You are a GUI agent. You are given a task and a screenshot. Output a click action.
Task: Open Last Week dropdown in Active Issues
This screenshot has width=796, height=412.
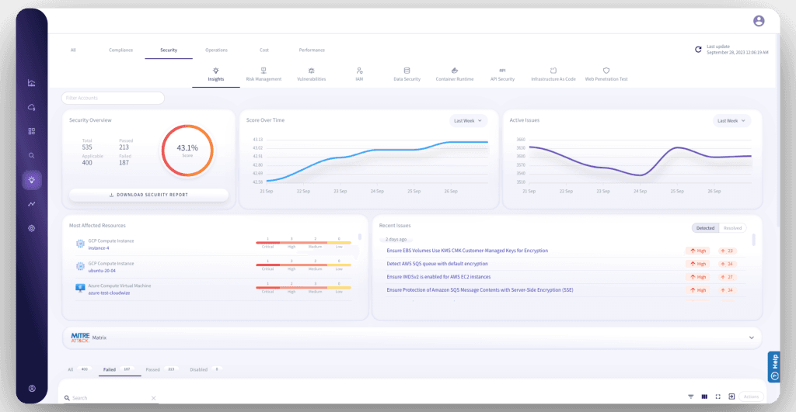pos(731,120)
